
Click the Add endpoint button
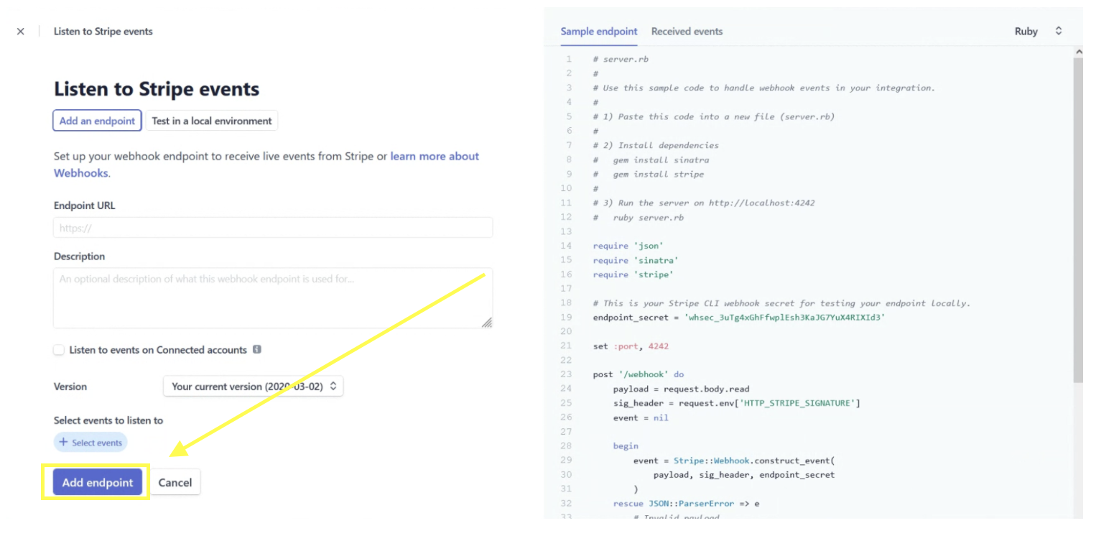[98, 482]
